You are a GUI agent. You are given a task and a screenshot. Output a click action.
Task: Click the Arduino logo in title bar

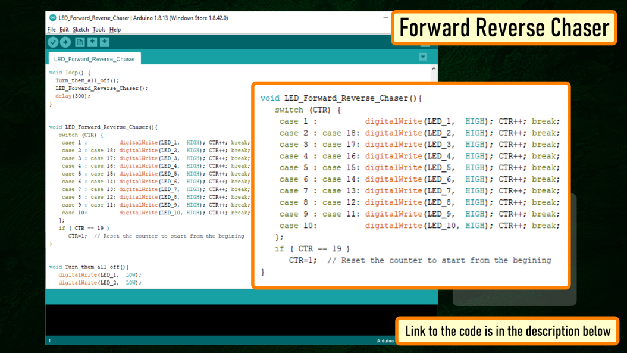tap(52, 18)
